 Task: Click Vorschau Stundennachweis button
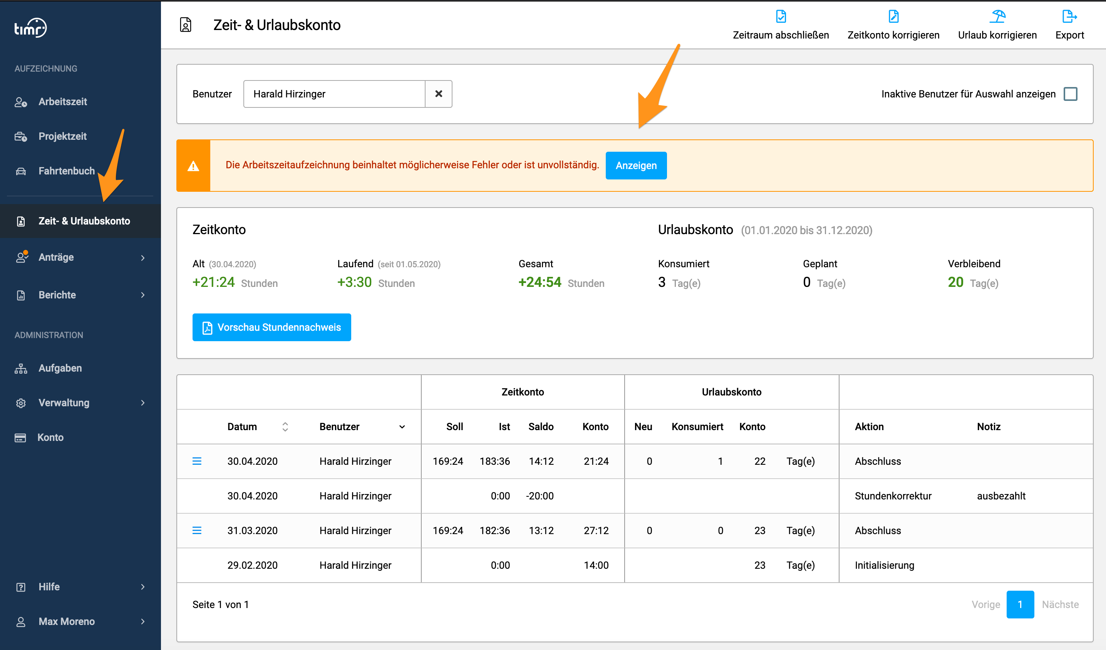(x=271, y=327)
